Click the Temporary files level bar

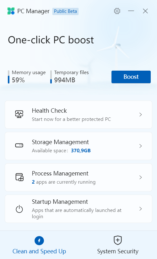(x=51, y=77)
